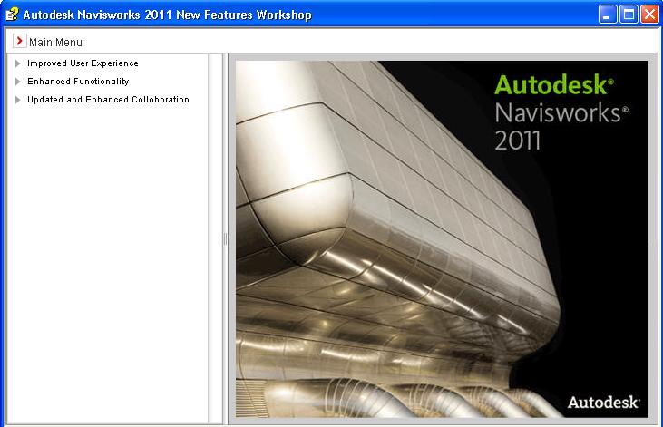Minimize the New Features Workshop window
The width and height of the screenshot is (663, 427).
(x=607, y=15)
